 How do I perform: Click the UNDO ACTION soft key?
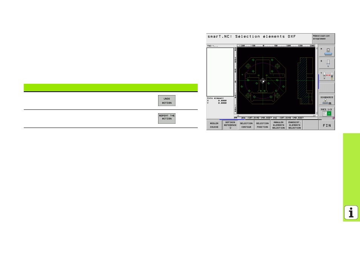tap(167, 101)
